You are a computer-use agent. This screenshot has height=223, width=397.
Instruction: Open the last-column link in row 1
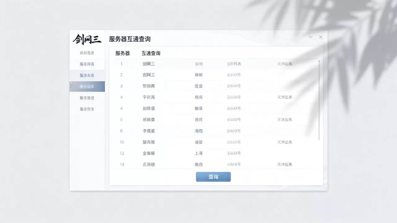(x=285, y=64)
